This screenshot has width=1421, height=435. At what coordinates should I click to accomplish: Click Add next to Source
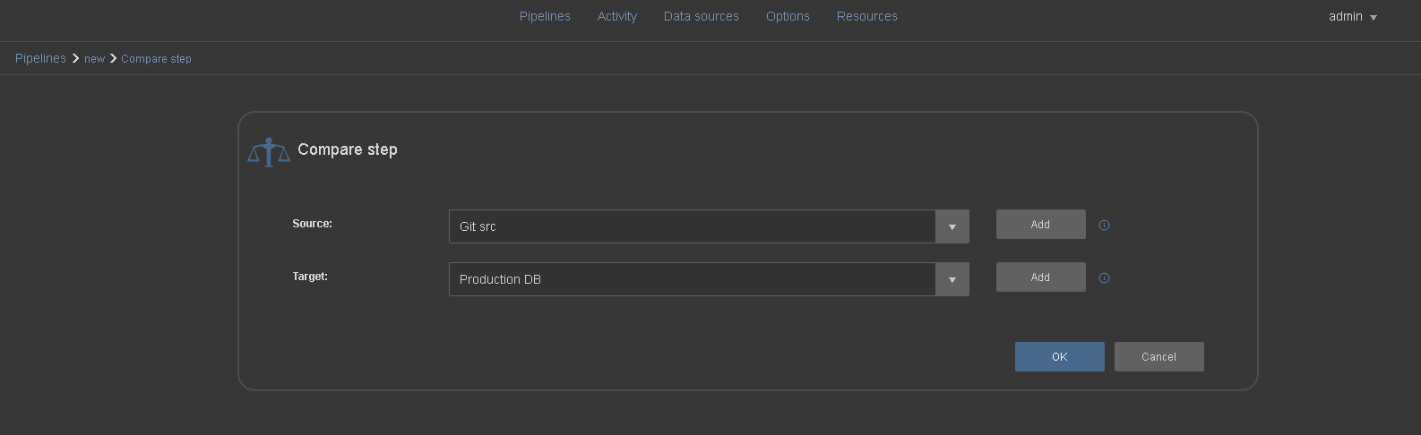[x=1040, y=225]
